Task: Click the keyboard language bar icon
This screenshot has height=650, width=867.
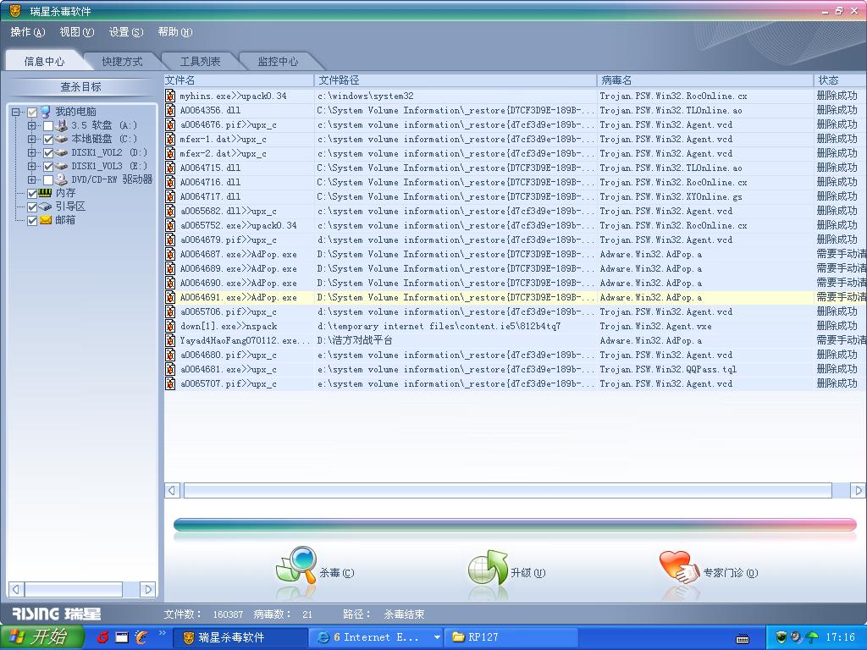Action: pyautogui.click(x=743, y=638)
